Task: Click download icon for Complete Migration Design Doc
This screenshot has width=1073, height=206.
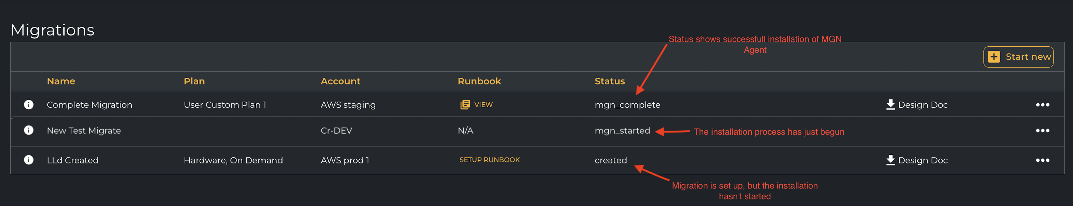Action: pos(890,104)
